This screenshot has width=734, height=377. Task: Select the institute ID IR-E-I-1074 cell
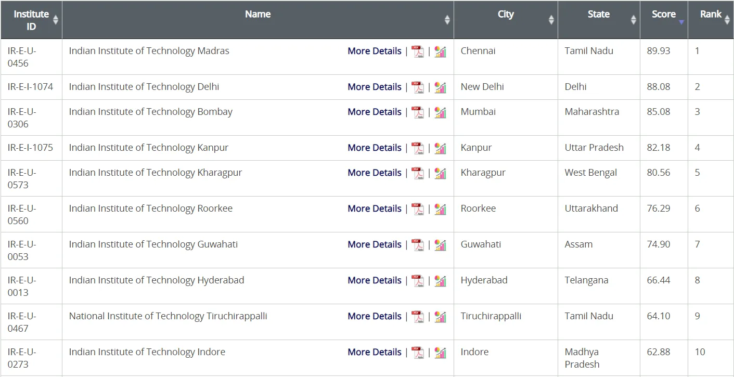[30, 87]
